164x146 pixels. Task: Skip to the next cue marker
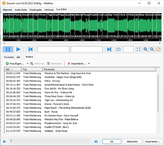pos(109,49)
